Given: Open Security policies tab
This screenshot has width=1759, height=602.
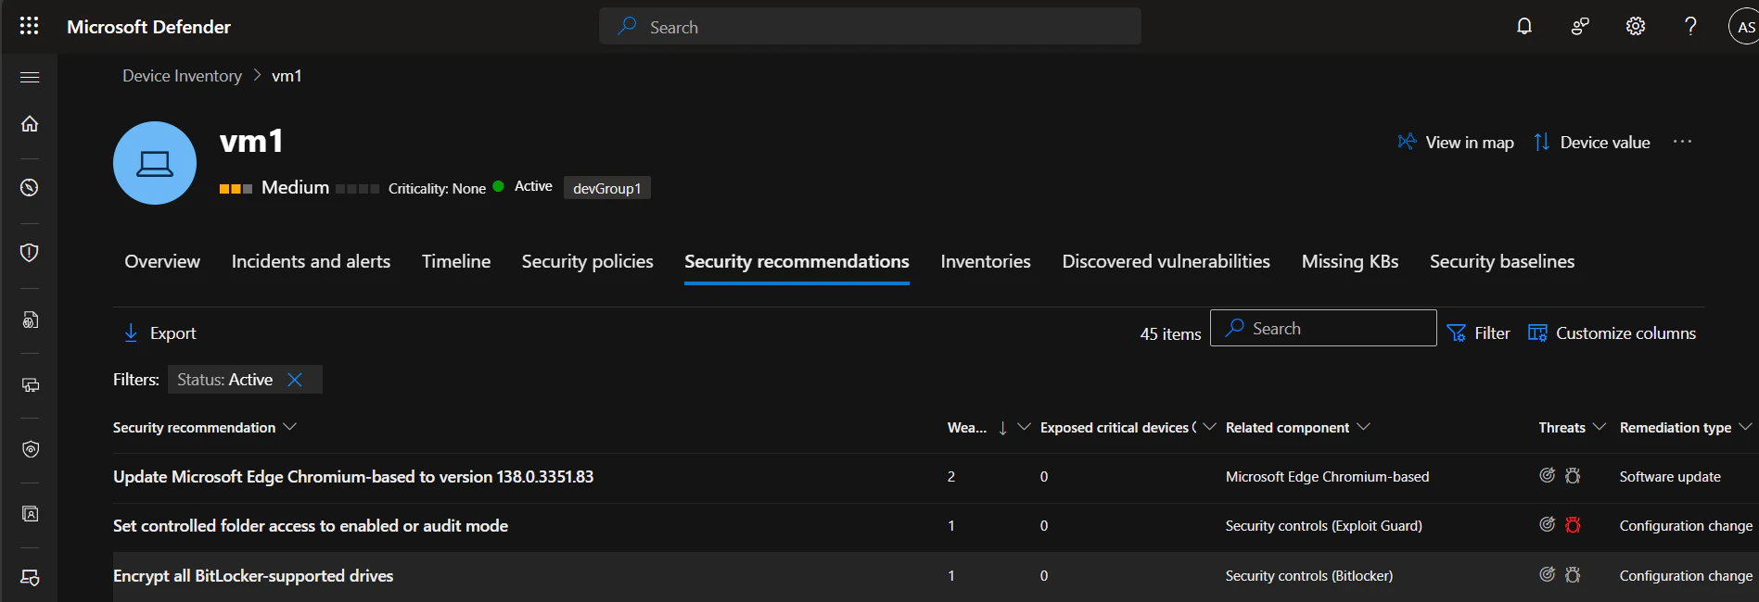Looking at the screenshot, I should coord(587,261).
